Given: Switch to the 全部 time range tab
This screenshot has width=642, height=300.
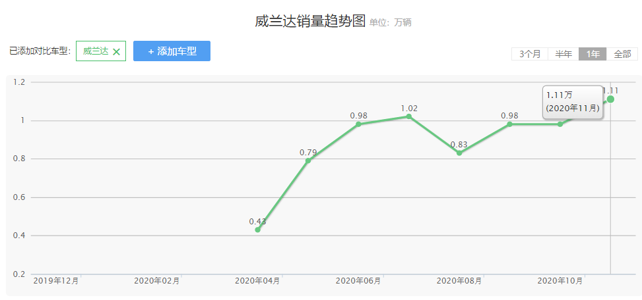Looking at the screenshot, I should click(622, 54).
